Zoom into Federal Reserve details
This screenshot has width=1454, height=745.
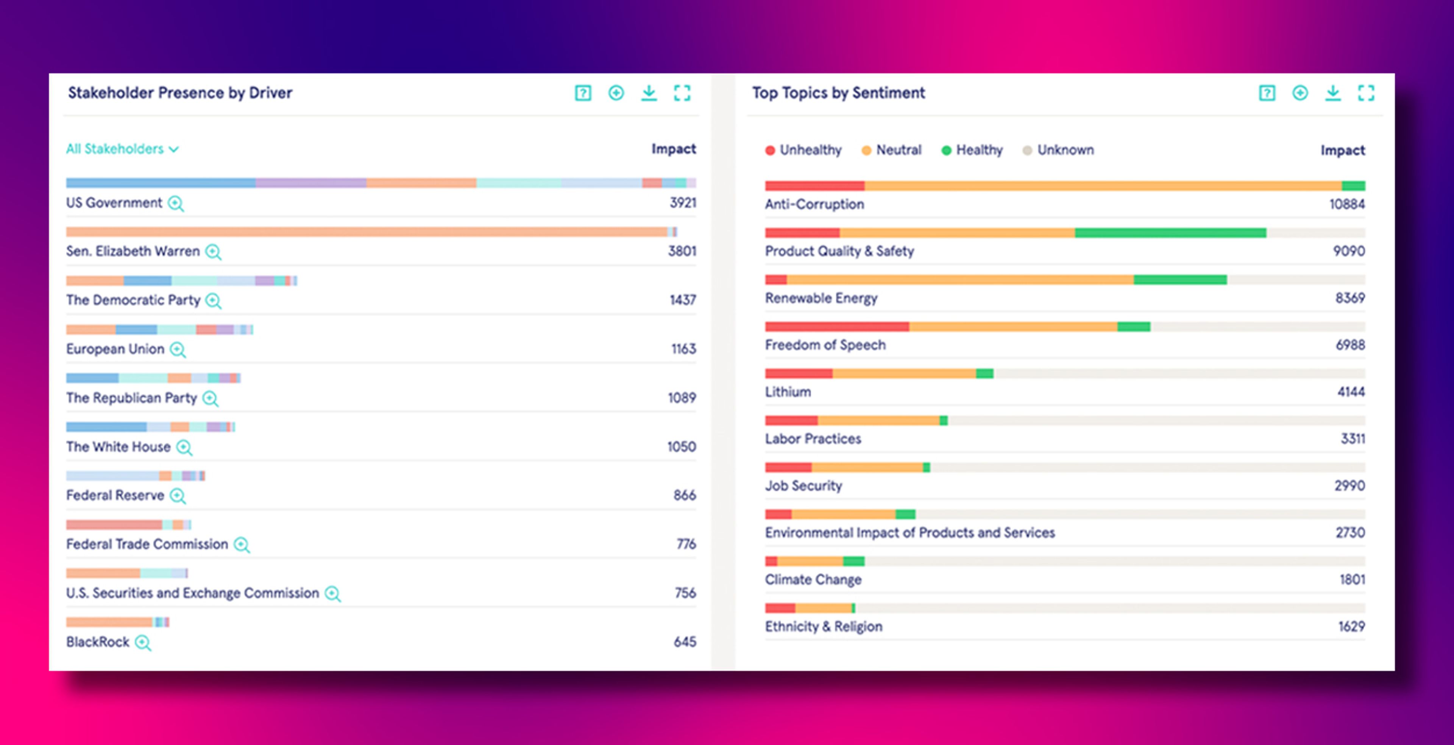[178, 496]
